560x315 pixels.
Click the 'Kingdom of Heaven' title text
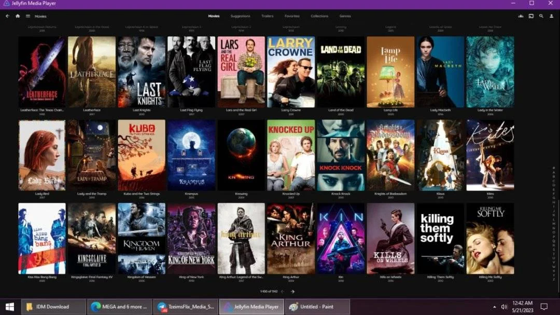(142, 277)
